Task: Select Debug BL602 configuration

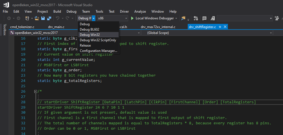Action: pos(99,29)
